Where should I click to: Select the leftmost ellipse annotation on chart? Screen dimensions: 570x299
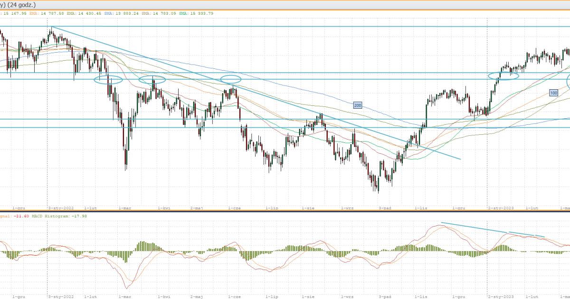click(108, 80)
